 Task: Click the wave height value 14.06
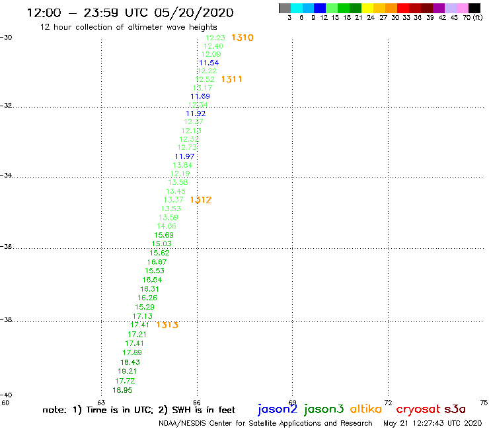(167, 226)
